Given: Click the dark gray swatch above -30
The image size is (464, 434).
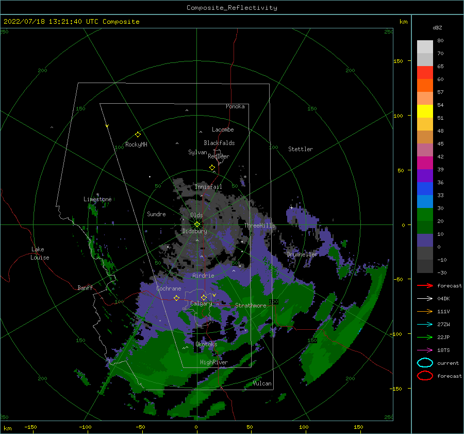Looking at the screenshot, I should pyautogui.click(x=425, y=266).
